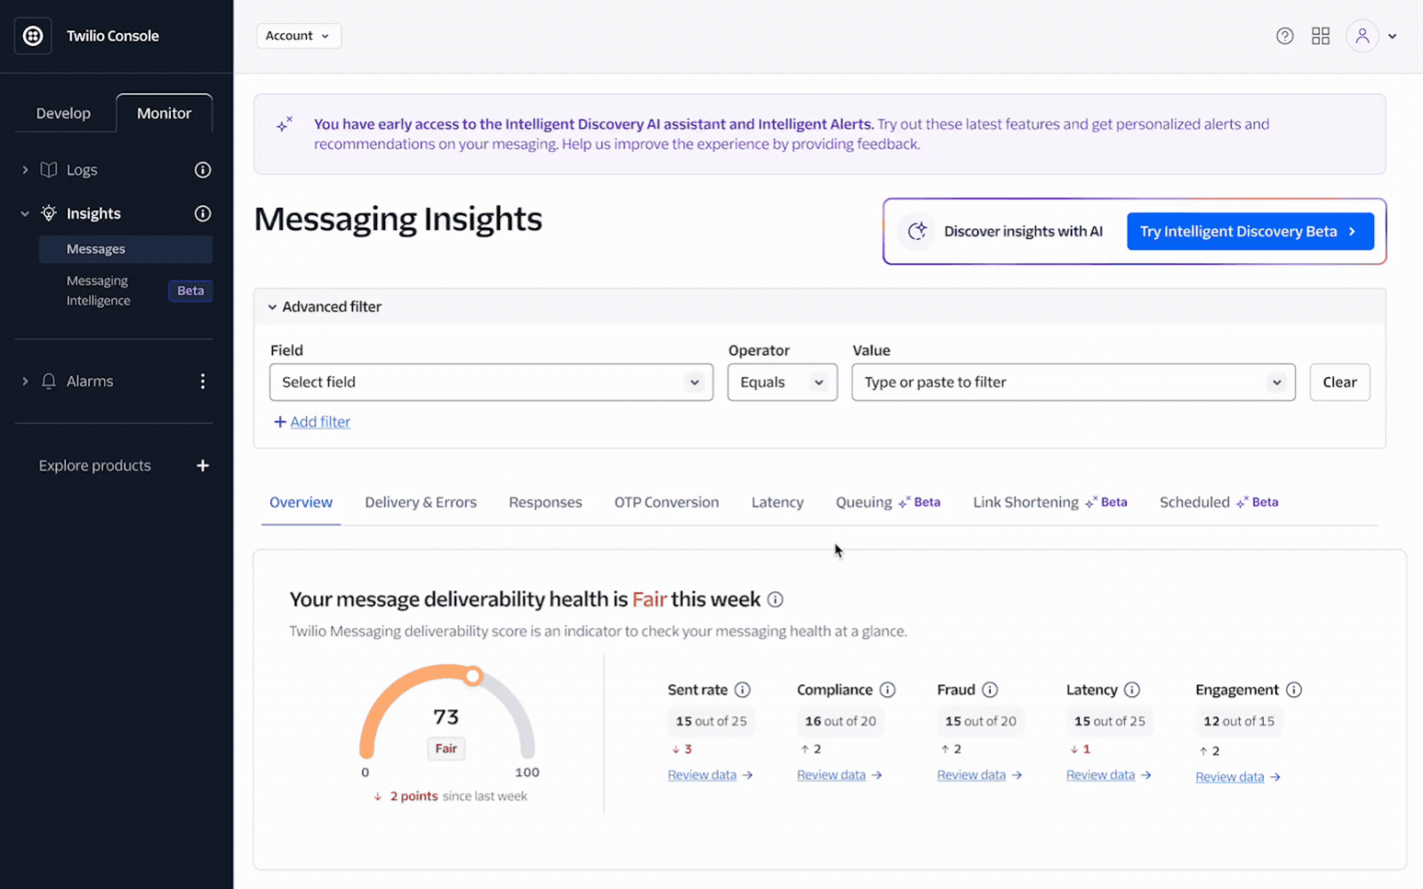Viewport: 1423px width, 889px height.
Task: Select the Queuing Beta tab
Action: 888,502
